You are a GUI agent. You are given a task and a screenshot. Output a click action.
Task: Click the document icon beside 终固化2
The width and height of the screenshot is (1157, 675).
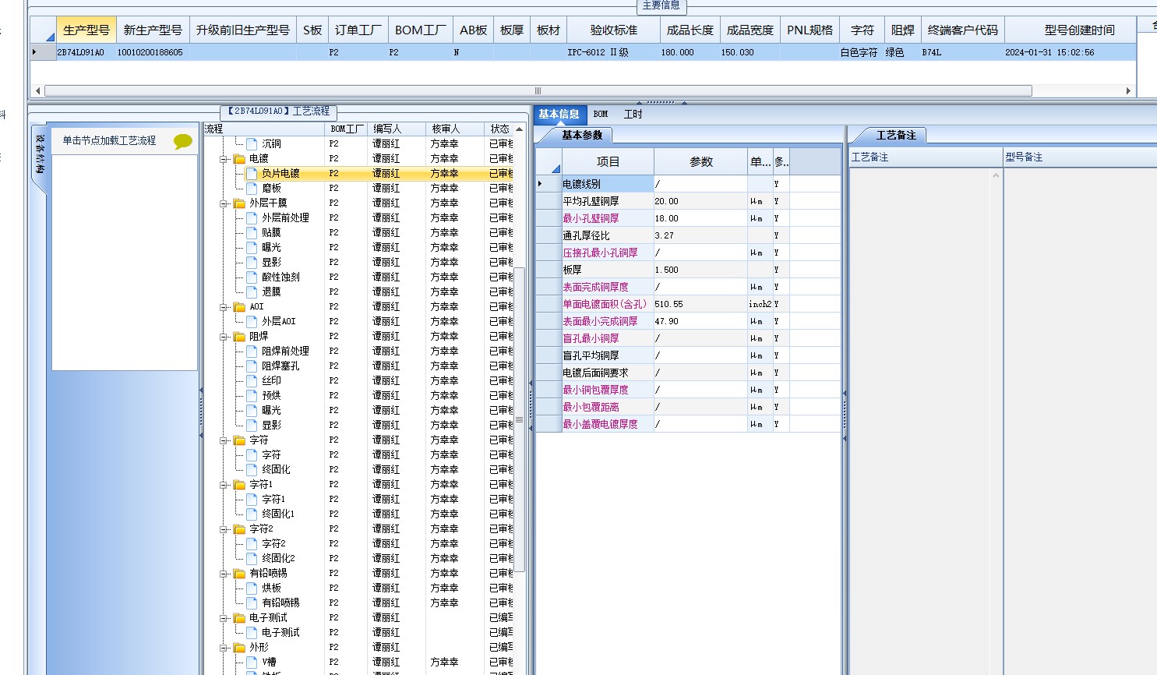(x=252, y=559)
